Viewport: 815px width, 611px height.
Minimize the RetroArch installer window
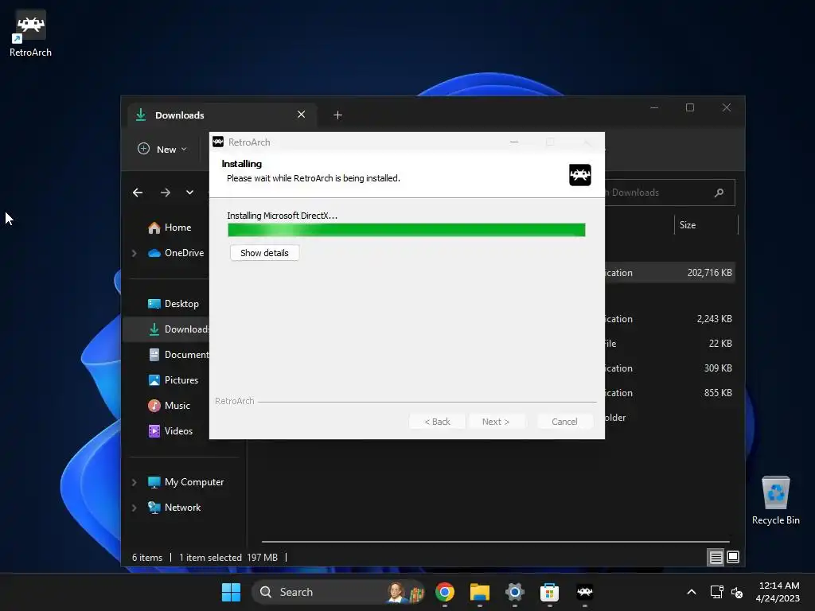point(514,142)
